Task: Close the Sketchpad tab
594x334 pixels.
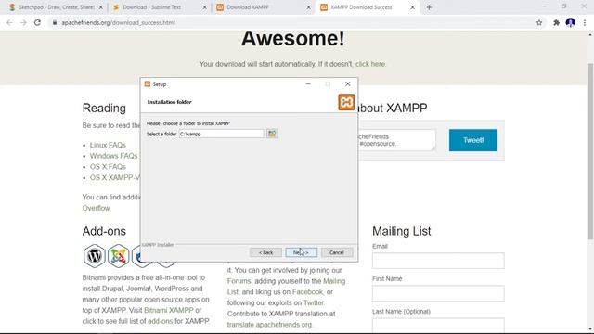Action: tap(101, 7)
